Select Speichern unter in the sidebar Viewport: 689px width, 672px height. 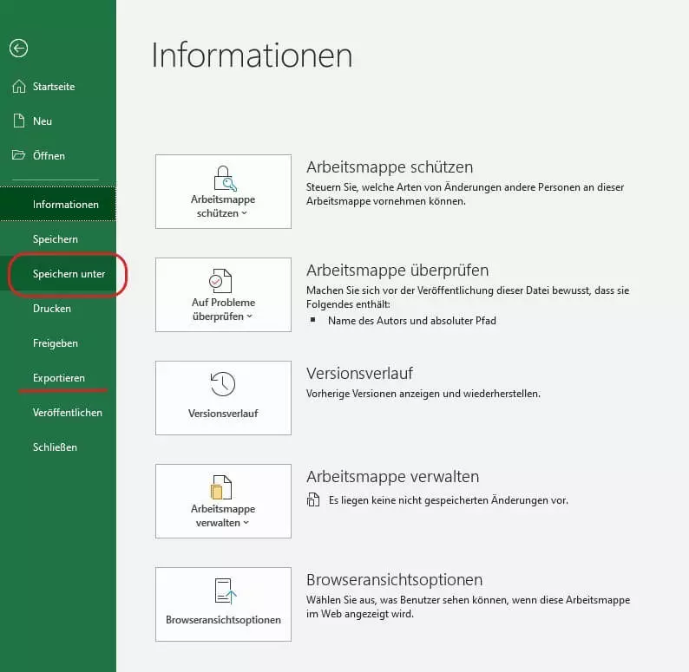[69, 274]
